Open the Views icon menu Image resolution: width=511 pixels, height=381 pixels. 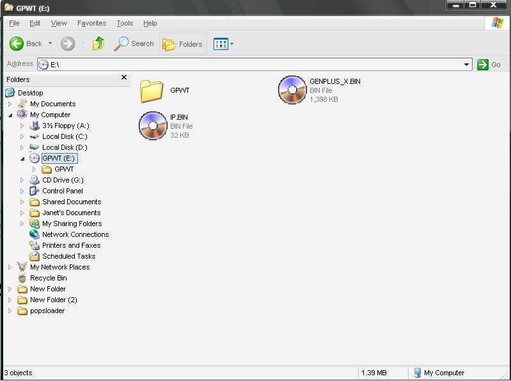coord(221,44)
